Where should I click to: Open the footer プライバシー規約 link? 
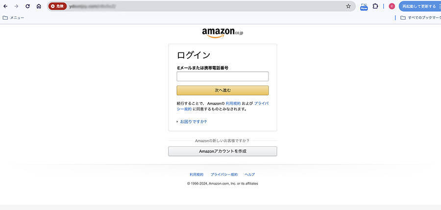tap(224, 175)
